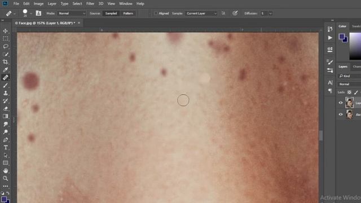The height and width of the screenshot is (203, 361).
Task: Open the Window menu
Action: 126,4
